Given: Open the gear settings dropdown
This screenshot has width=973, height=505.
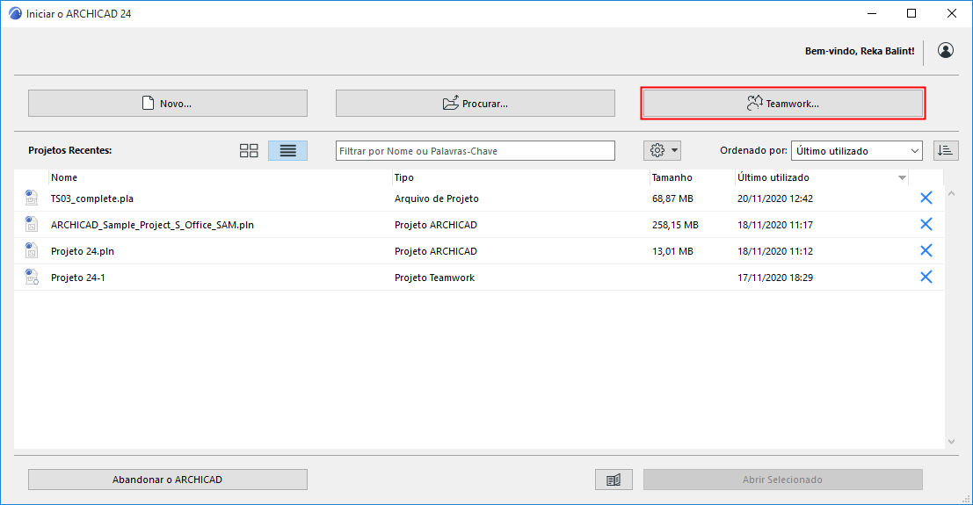Looking at the screenshot, I should click(662, 151).
